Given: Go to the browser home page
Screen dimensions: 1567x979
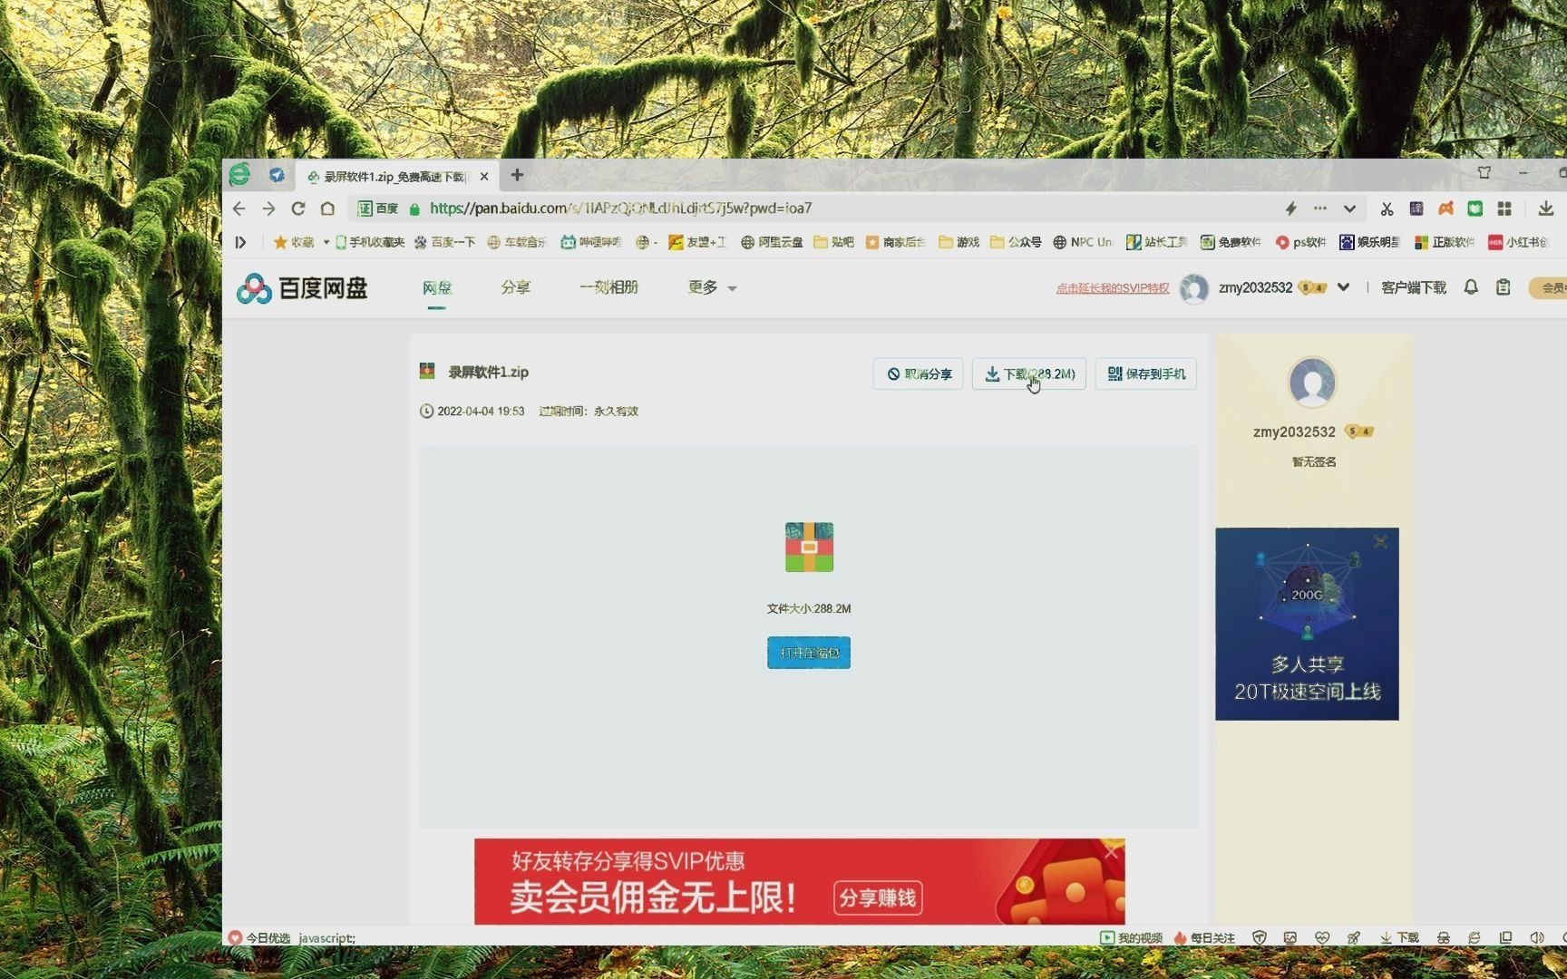Looking at the screenshot, I should [x=327, y=208].
